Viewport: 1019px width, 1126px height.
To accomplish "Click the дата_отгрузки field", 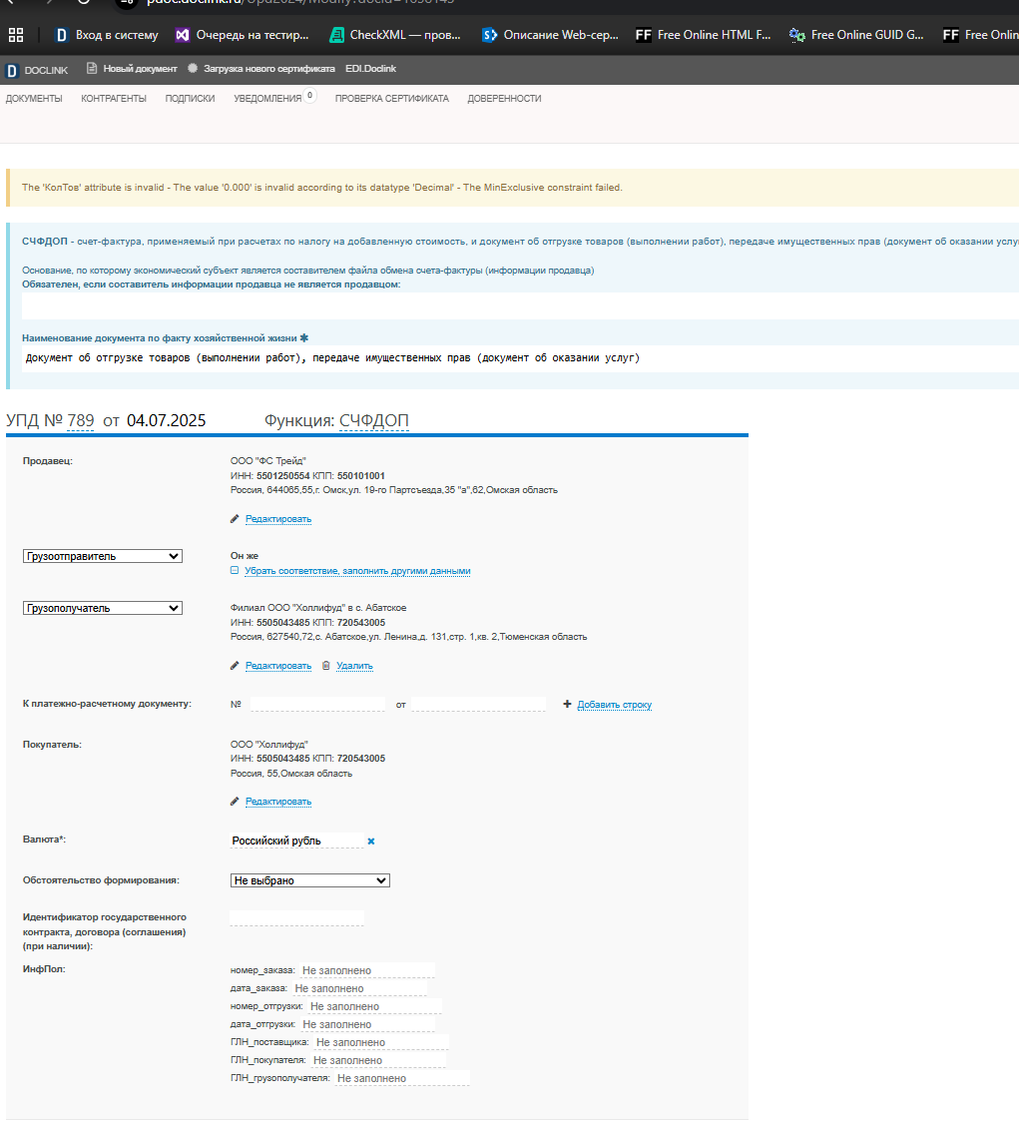I will (x=367, y=1025).
